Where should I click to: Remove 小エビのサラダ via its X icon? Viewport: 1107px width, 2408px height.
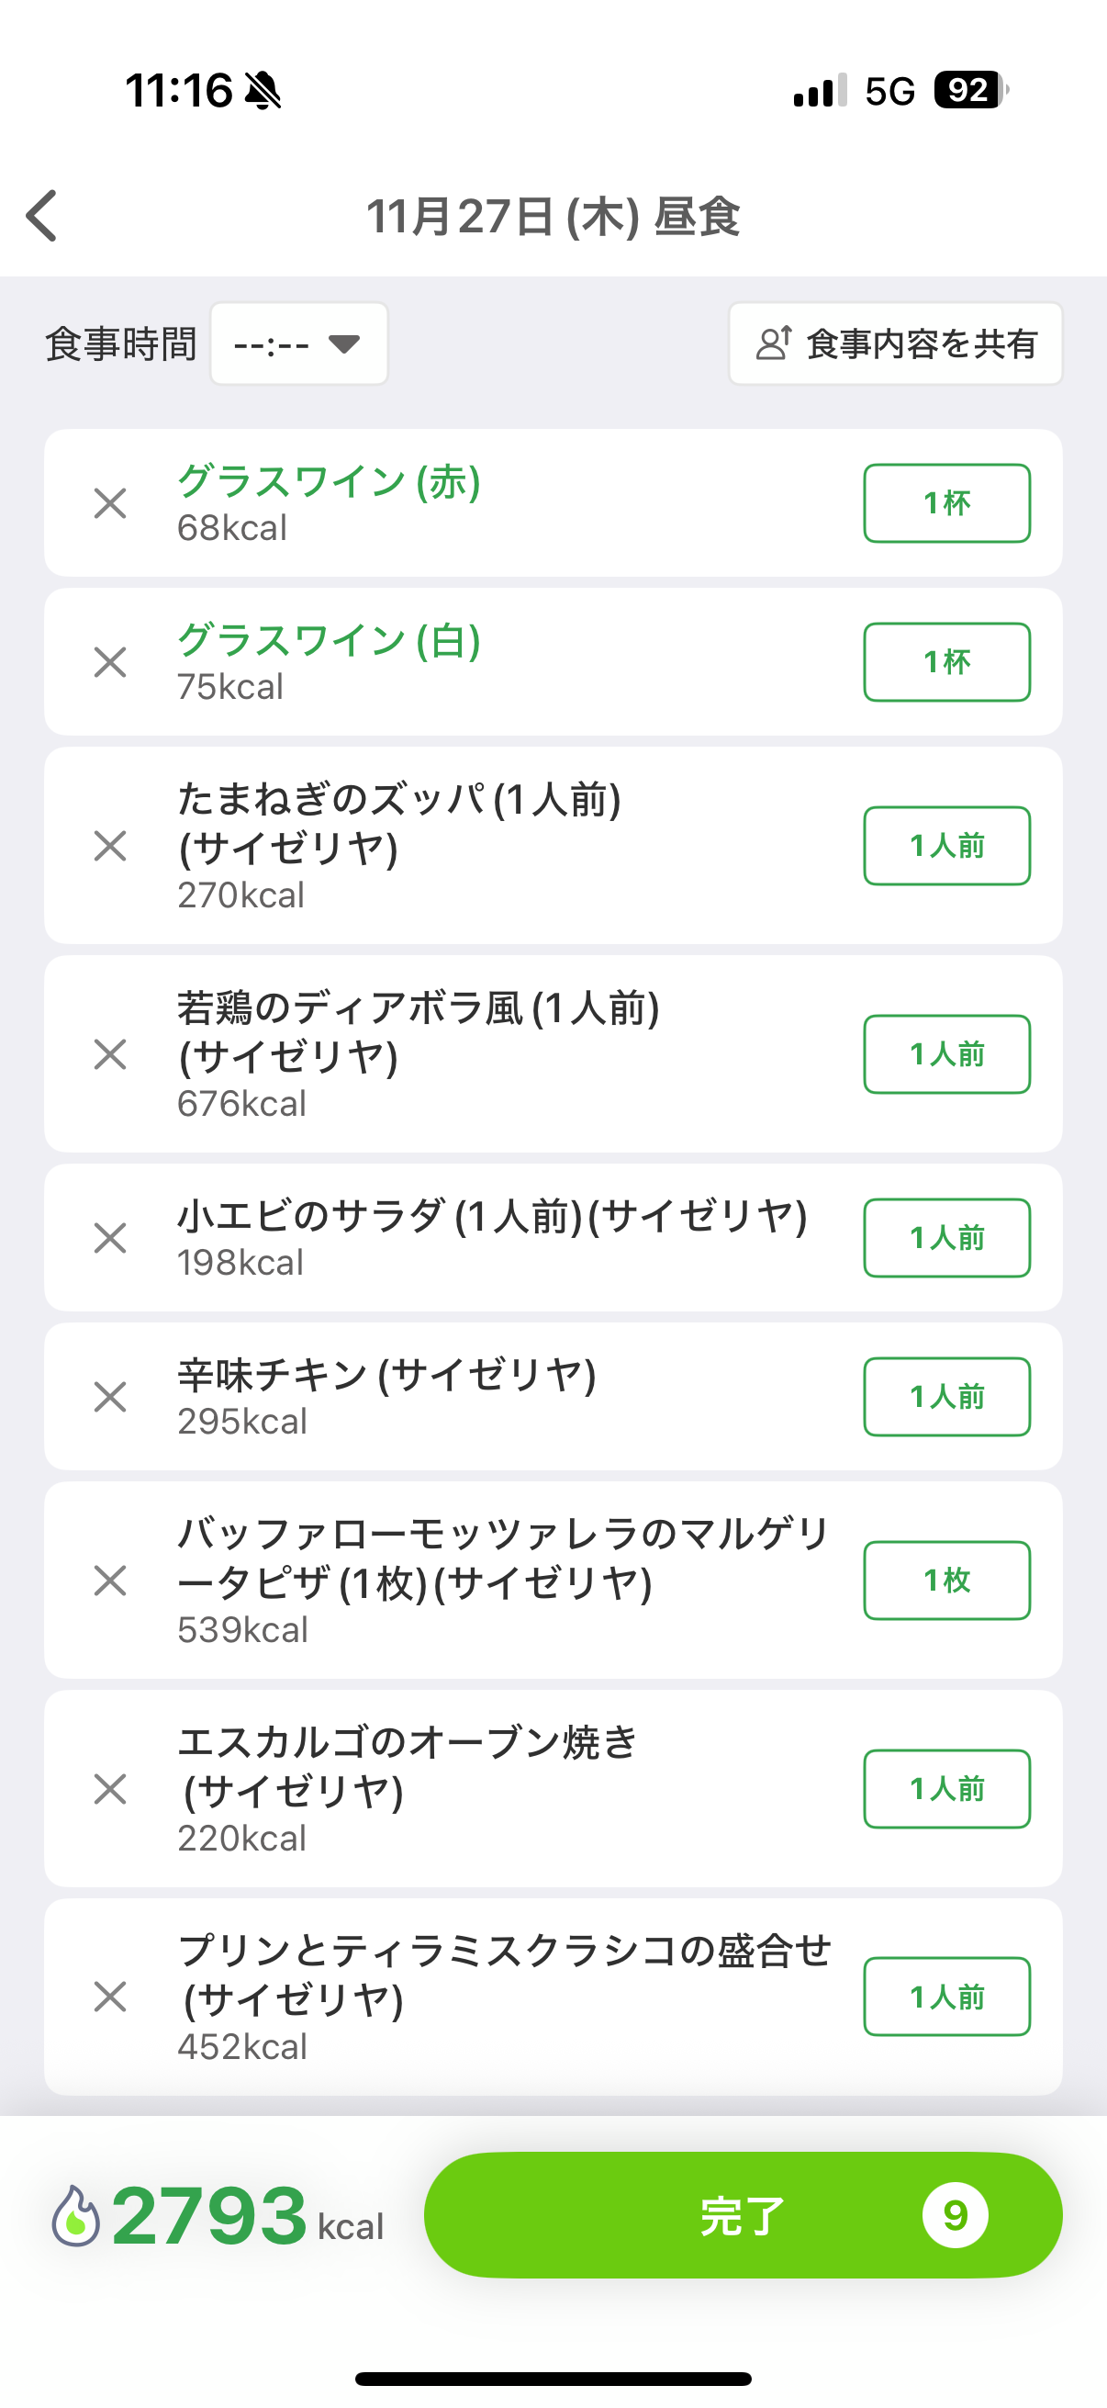click(110, 1239)
